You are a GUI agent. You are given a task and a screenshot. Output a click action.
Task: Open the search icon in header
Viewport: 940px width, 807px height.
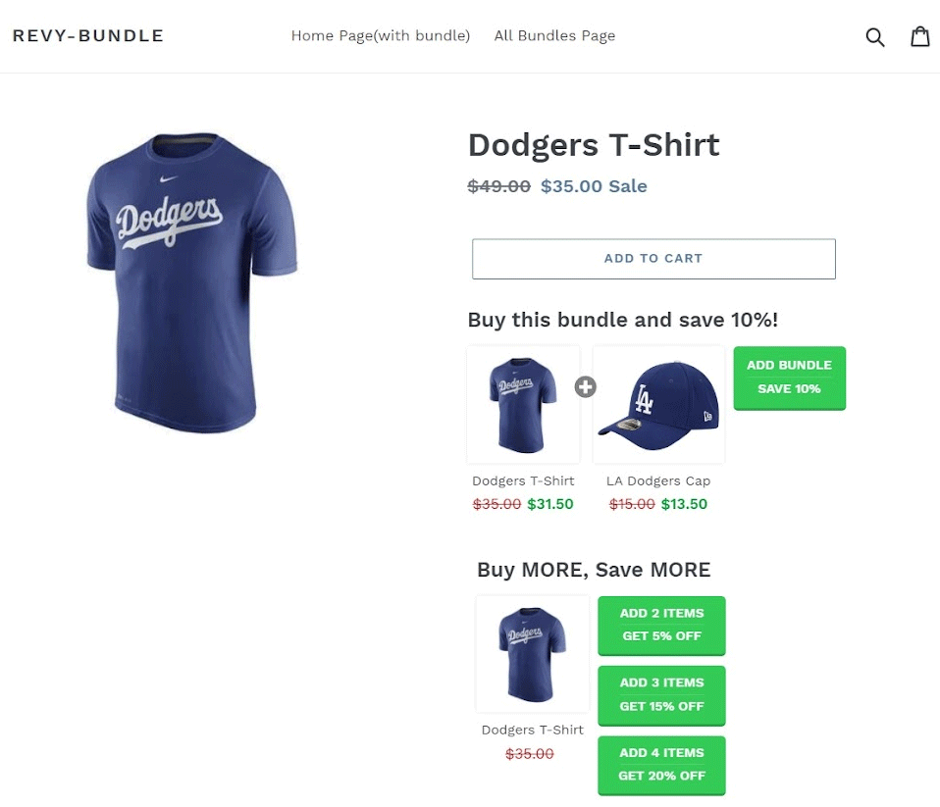click(874, 37)
